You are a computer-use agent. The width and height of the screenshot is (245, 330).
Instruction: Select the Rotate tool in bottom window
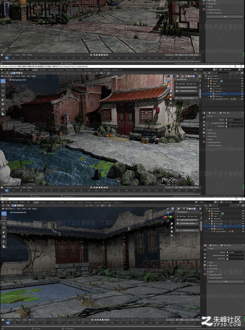pos(4,228)
